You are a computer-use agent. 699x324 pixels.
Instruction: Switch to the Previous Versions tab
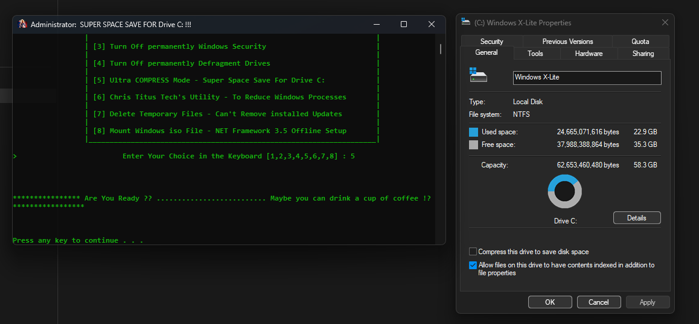click(567, 42)
